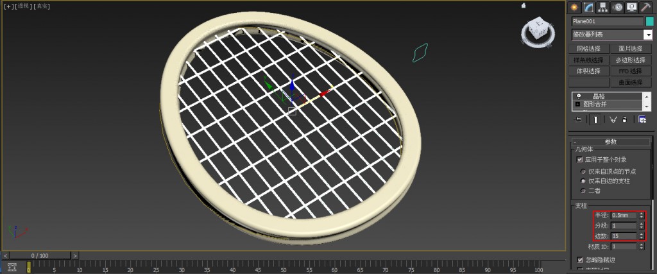
Task: Open the 真实 shading label menu
Action: pos(41,6)
